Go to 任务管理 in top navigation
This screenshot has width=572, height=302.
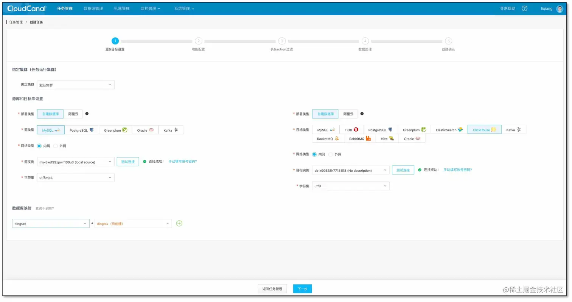[x=65, y=8]
